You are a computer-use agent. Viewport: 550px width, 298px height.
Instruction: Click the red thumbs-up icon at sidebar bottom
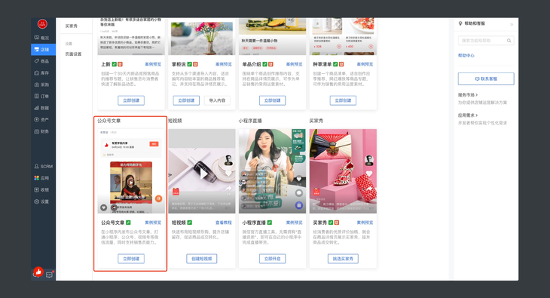coord(38,272)
